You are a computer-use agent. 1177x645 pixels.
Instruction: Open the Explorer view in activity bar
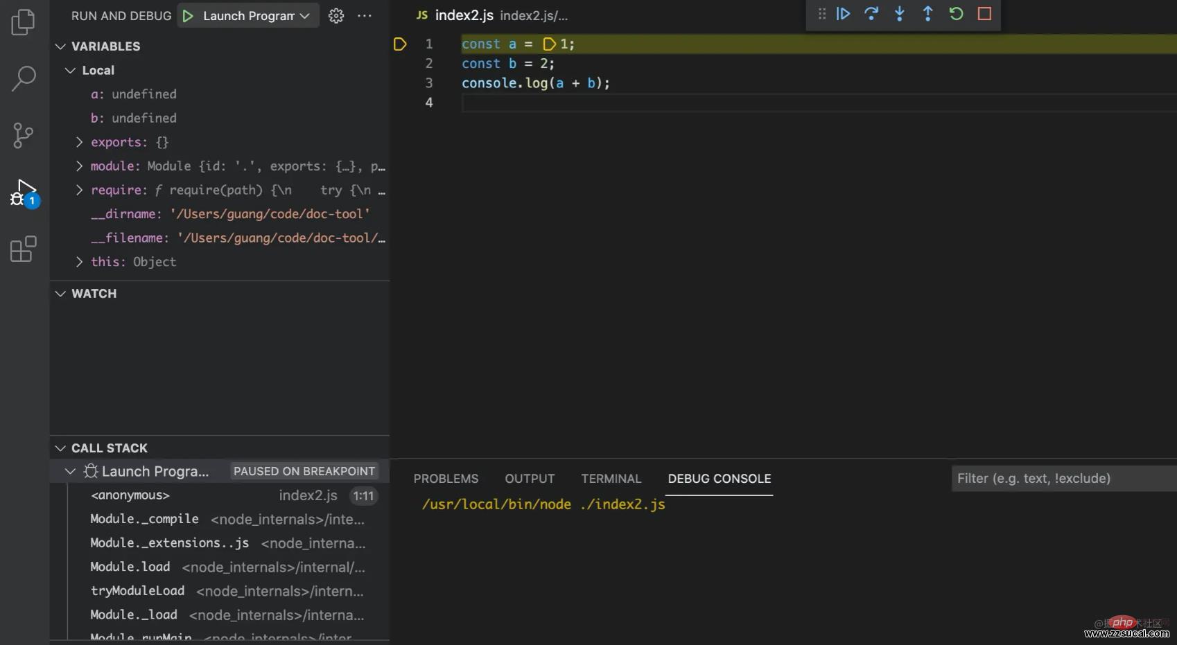pyautogui.click(x=24, y=22)
